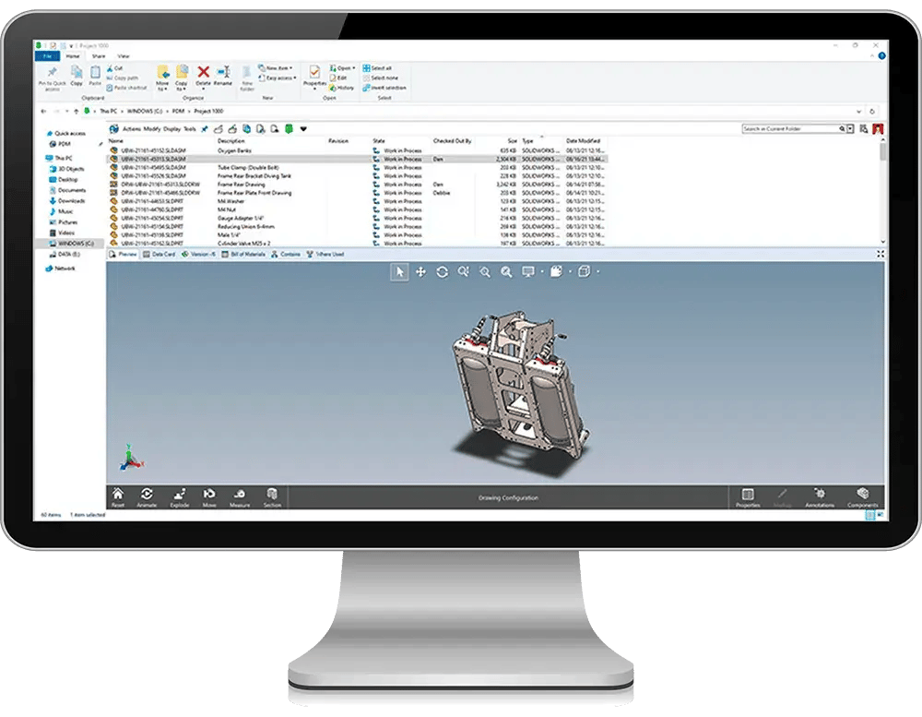
Task: Select Downloads in navigation pane
Action: 67,201
